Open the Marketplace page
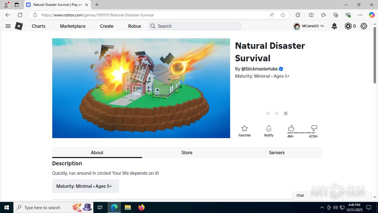 73,26
